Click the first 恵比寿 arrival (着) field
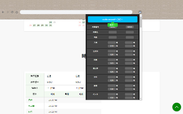 pos(112,68)
